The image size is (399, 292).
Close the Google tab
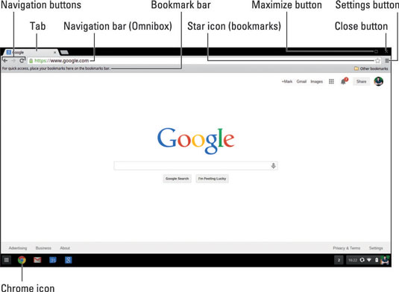(x=54, y=52)
